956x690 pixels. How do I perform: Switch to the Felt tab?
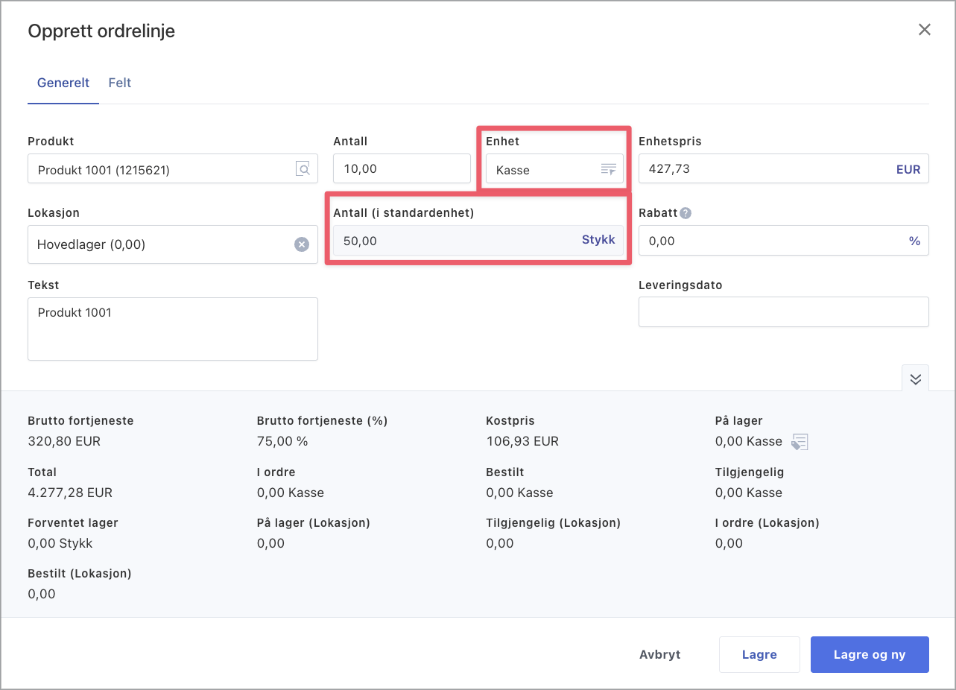(119, 83)
